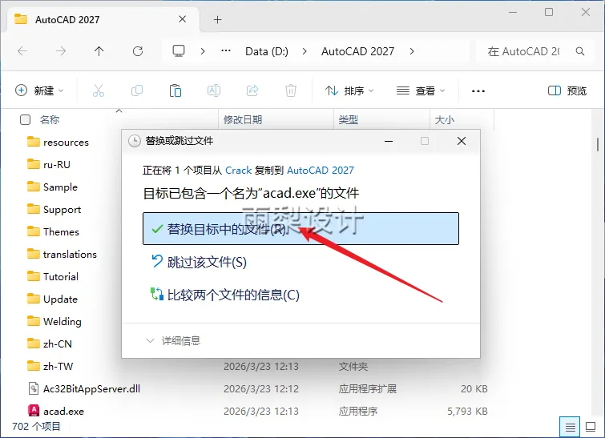Click the AutoCAD 2027 destination link
Screen dimensions: 605x438
[321, 170]
